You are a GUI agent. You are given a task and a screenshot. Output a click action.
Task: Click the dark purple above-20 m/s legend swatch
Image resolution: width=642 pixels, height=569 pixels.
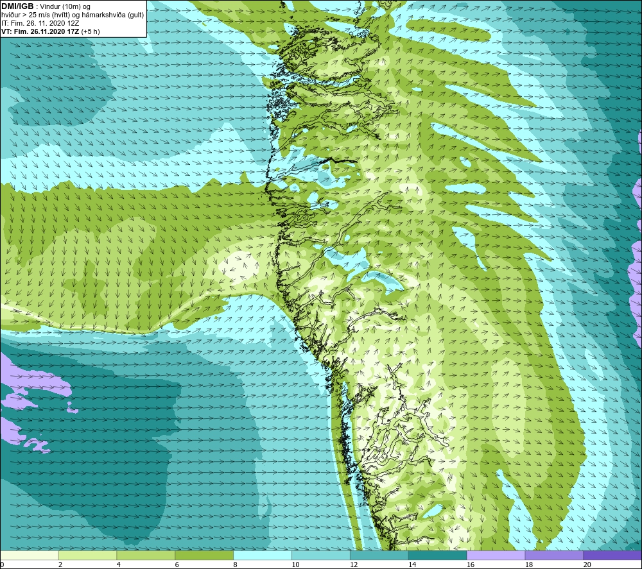(612, 556)
